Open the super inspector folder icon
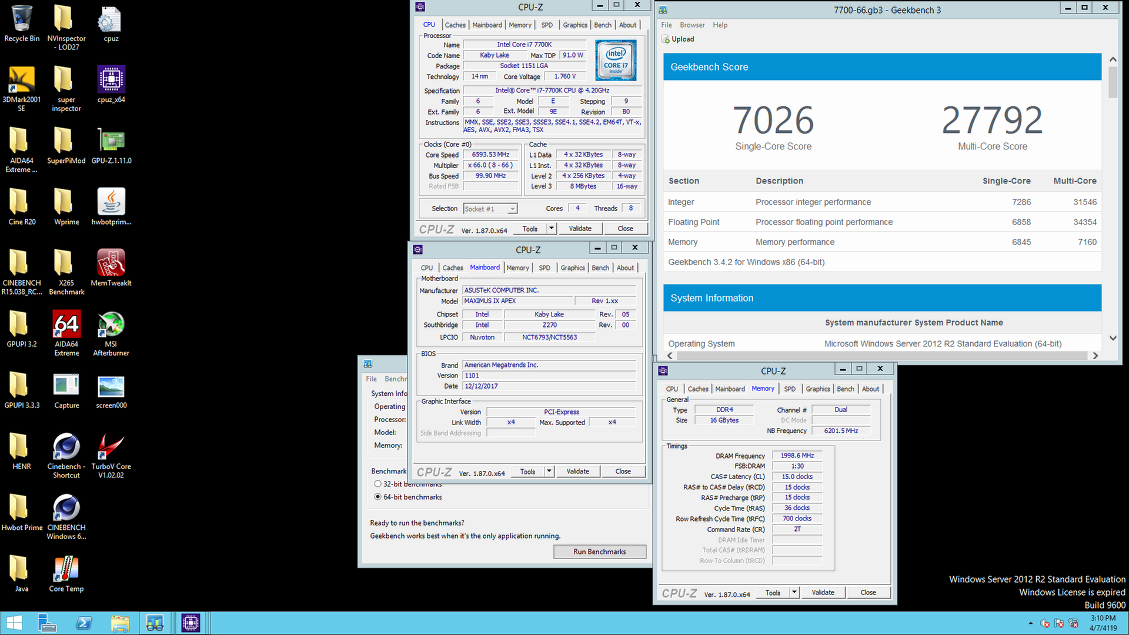The height and width of the screenshot is (635, 1129). point(66,88)
